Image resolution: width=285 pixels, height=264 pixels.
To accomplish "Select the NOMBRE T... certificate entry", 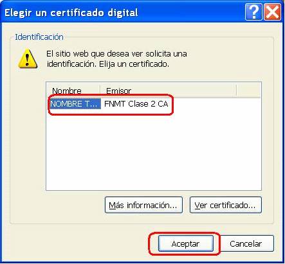I will 75,104.
